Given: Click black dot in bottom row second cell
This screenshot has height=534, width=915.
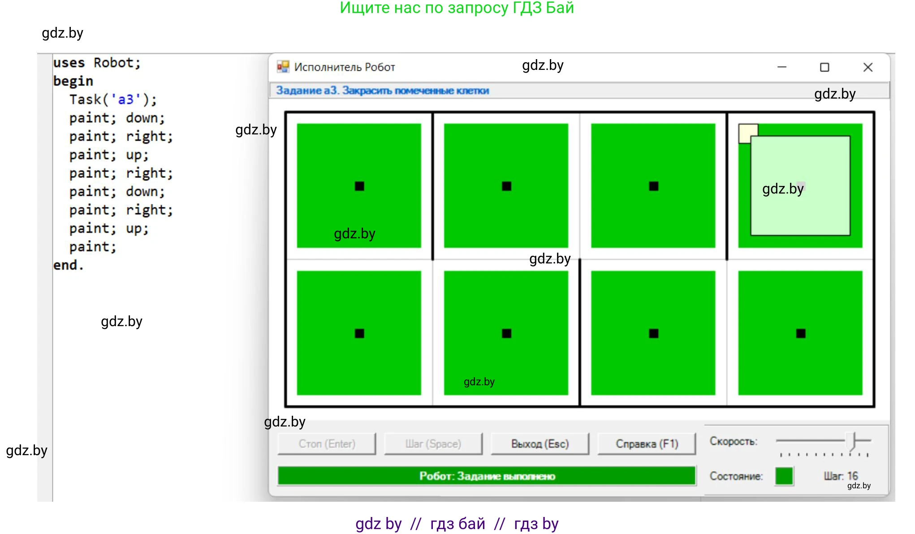Looking at the screenshot, I should 506,333.
